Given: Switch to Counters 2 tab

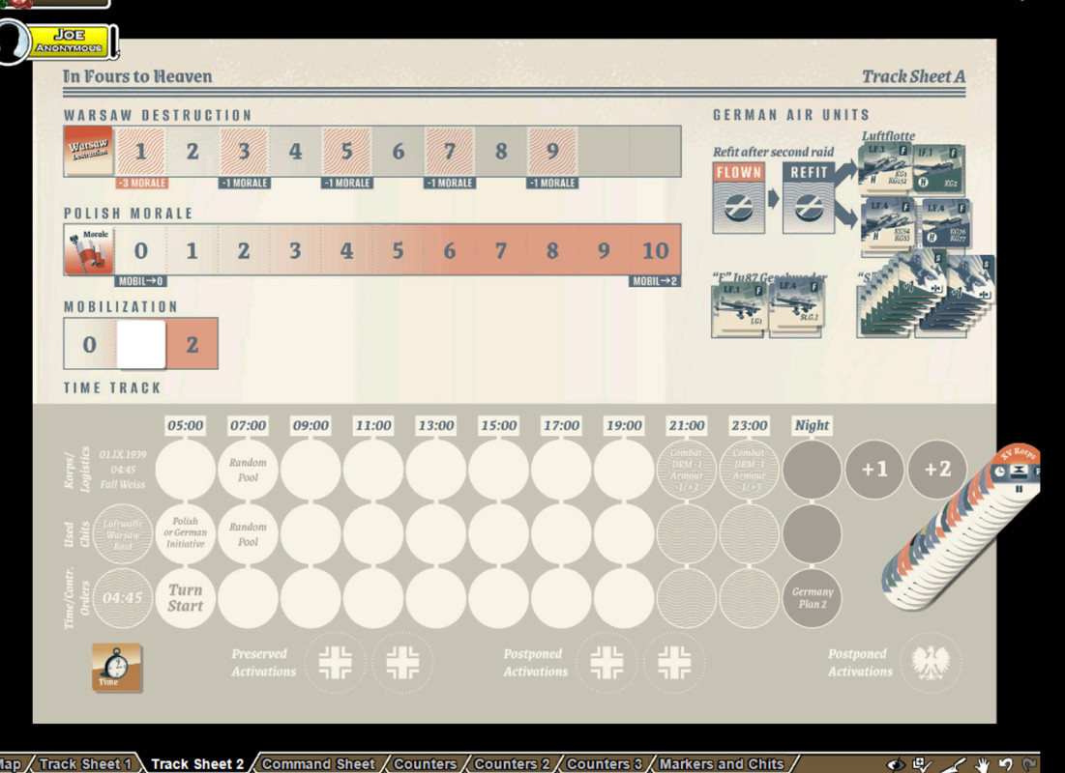Looking at the screenshot, I should [x=512, y=764].
